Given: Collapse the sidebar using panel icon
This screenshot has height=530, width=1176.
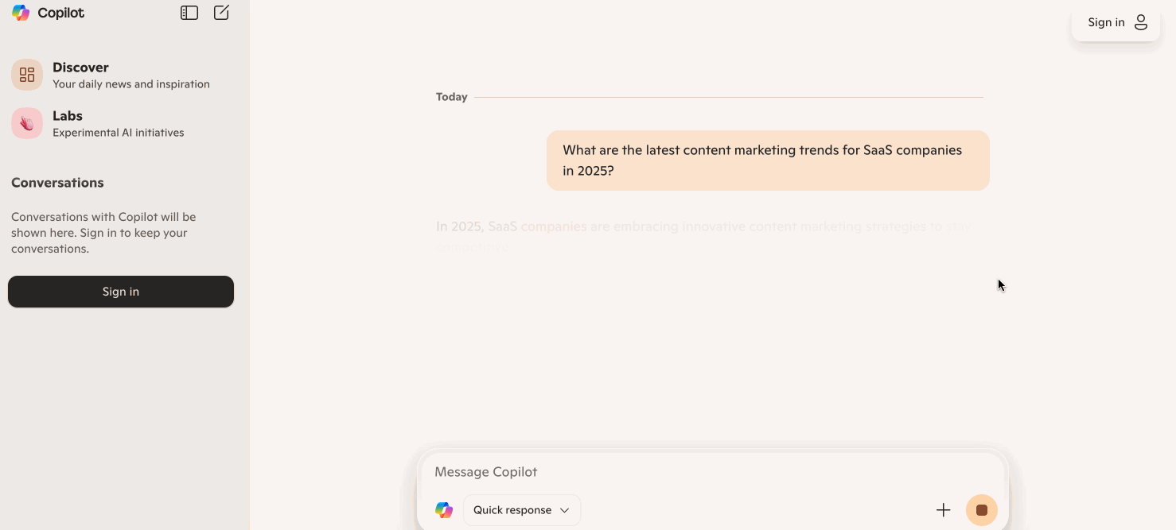Looking at the screenshot, I should tap(189, 13).
